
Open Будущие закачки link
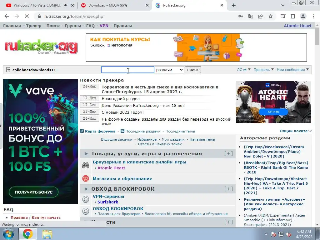click(117, 139)
